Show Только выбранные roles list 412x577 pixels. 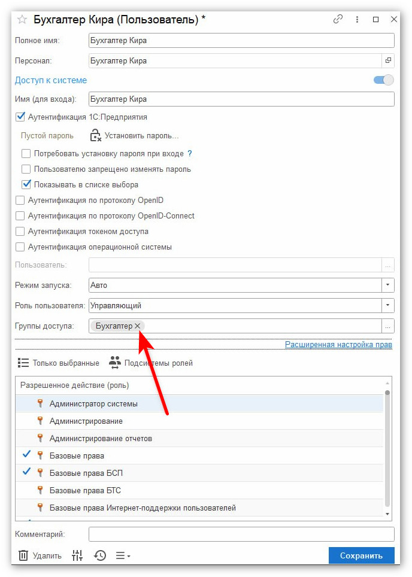[x=59, y=363]
